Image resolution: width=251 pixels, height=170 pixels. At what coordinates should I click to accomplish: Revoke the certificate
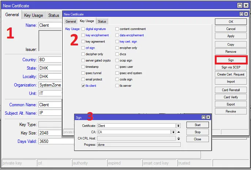tap(231, 111)
